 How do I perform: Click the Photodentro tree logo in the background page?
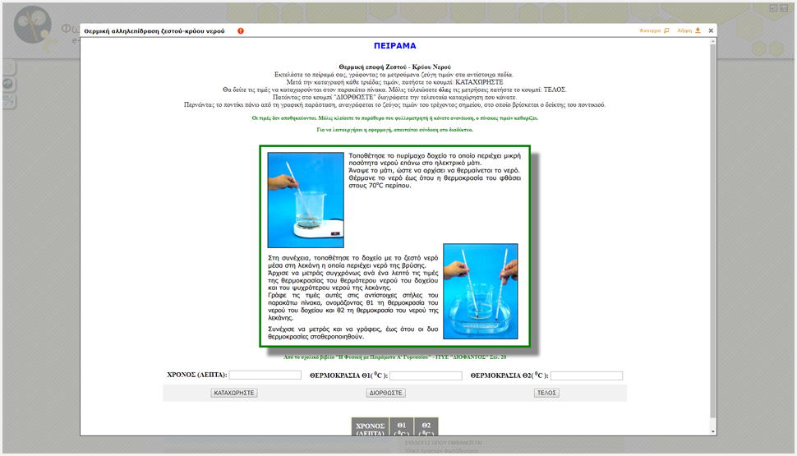pyautogui.click(x=33, y=25)
